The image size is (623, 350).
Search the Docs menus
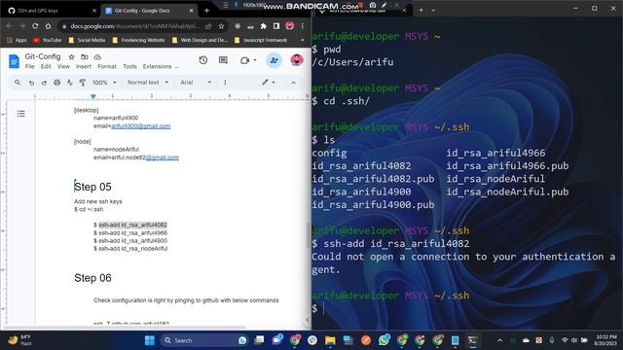[x=18, y=83]
